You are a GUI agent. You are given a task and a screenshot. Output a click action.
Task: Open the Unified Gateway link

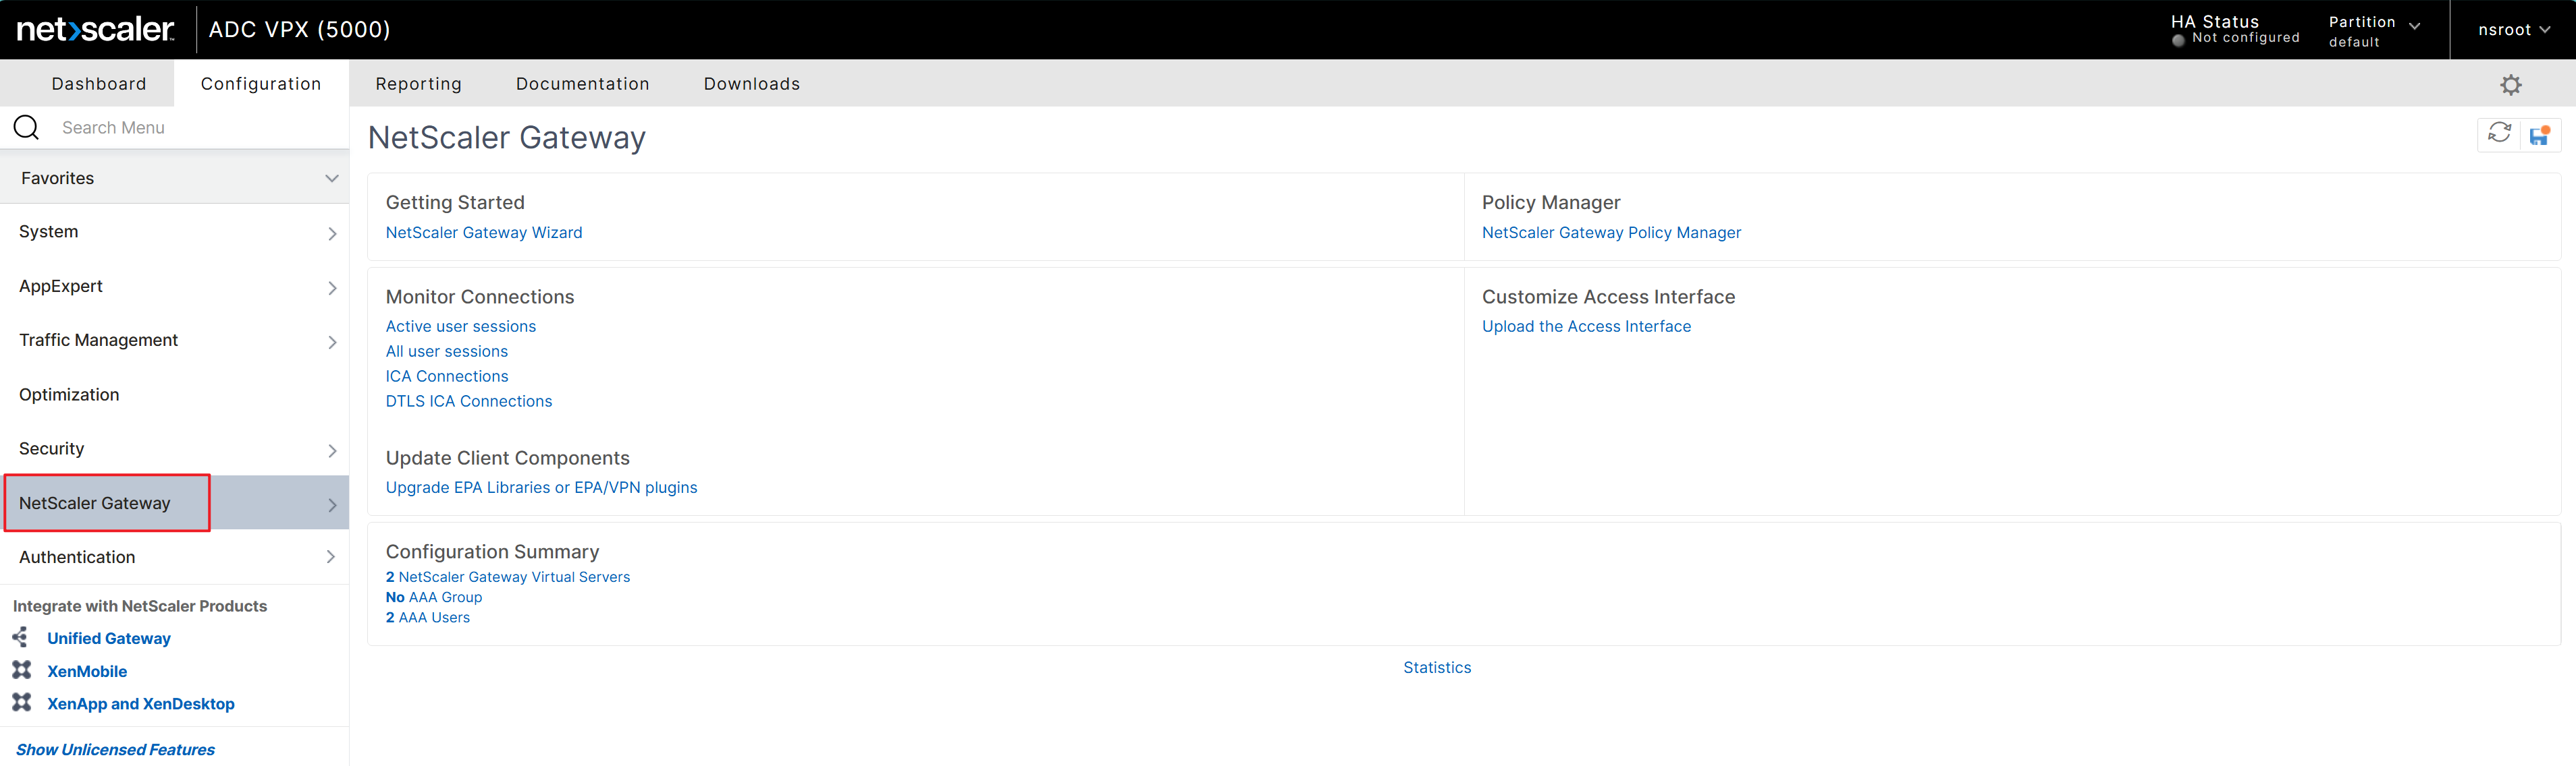(x=109, y=638)
